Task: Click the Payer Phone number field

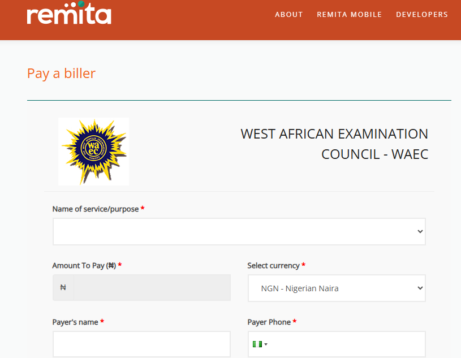Action: pos(339,344)
